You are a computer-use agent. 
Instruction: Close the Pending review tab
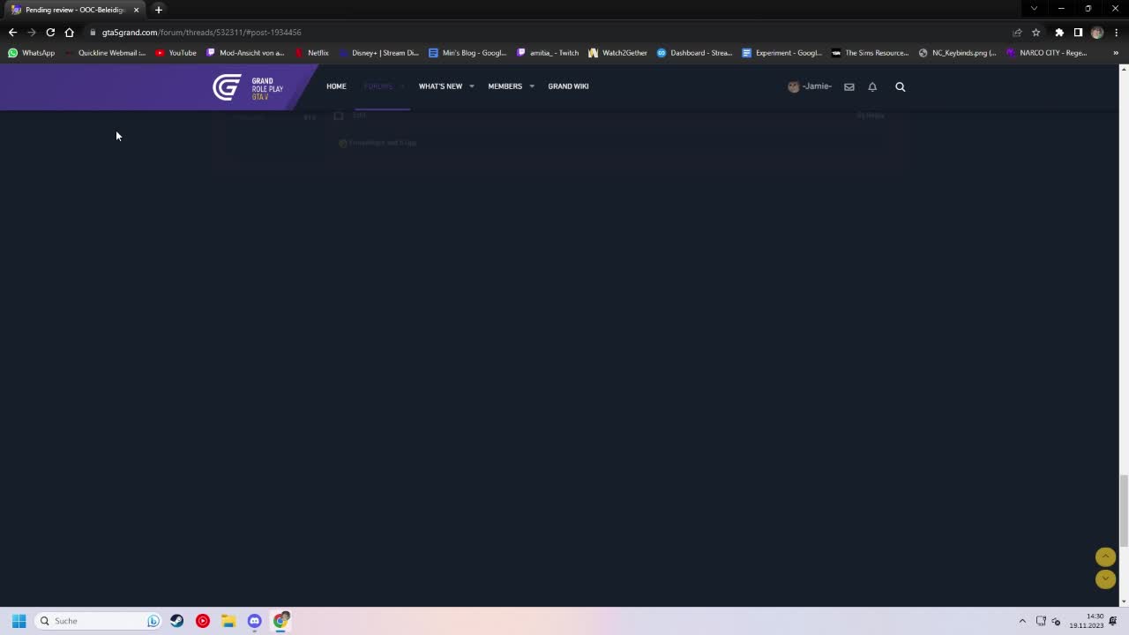pyautogui.click(x=136, y=10)
